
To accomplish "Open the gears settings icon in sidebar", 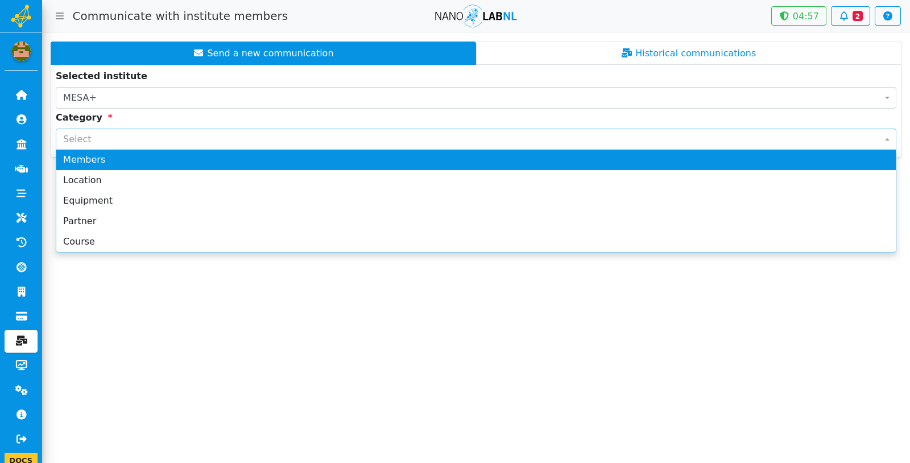I will (x=21, y=390).
